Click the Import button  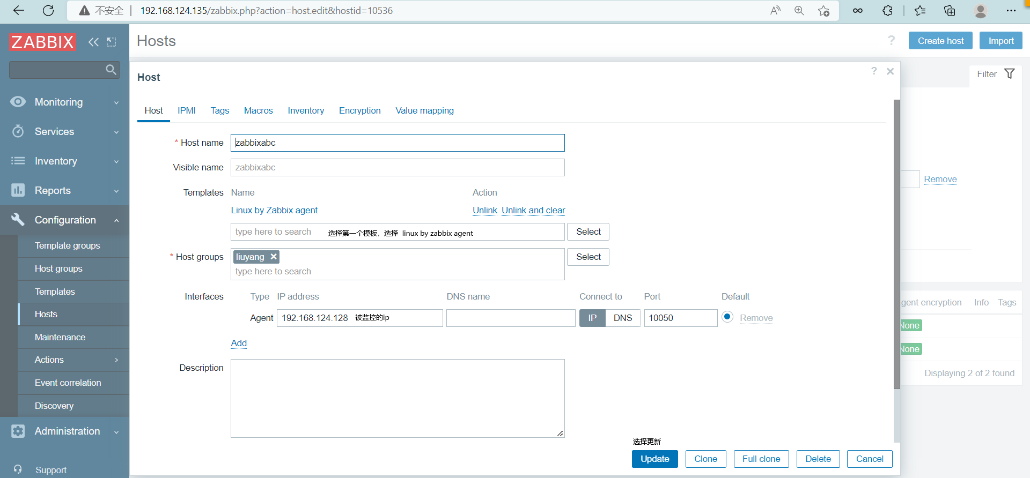click(x=1001, y=41)
